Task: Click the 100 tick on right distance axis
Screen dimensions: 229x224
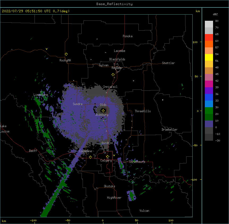Action: click(x=195, y=42)
